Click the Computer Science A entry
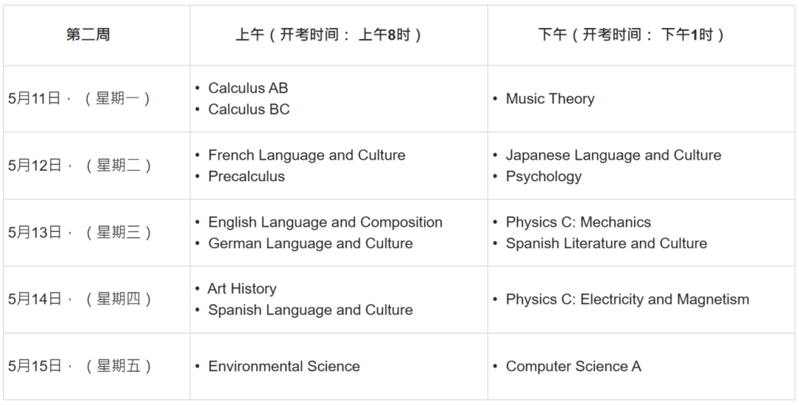The height and width of the screenshot is (405, 799). (x=573, y=367)
